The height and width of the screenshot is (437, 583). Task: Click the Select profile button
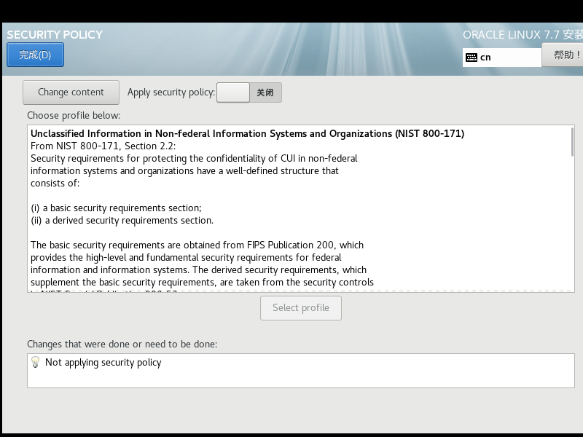pyautogui.click(x=301, y=307)
